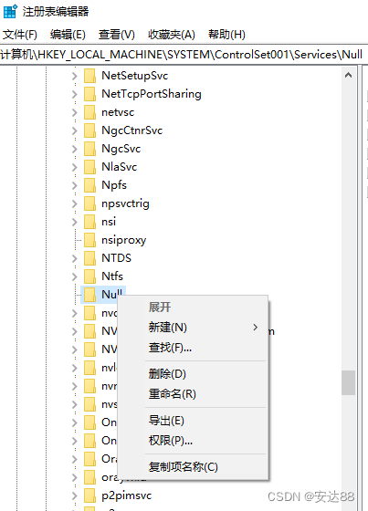368x511 pixels.
Task: Select the Npfs key name
Action: point(114,185)
